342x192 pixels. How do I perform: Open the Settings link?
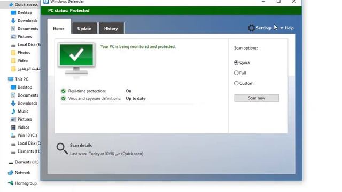point(263,28)
